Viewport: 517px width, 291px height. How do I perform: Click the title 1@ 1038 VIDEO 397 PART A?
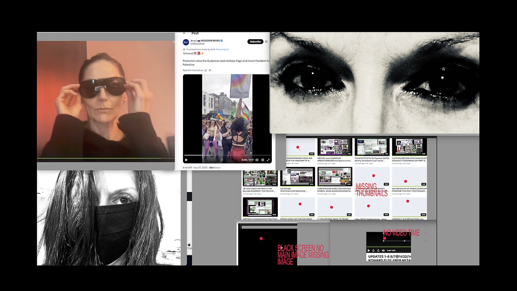click(x=258, y=190)
